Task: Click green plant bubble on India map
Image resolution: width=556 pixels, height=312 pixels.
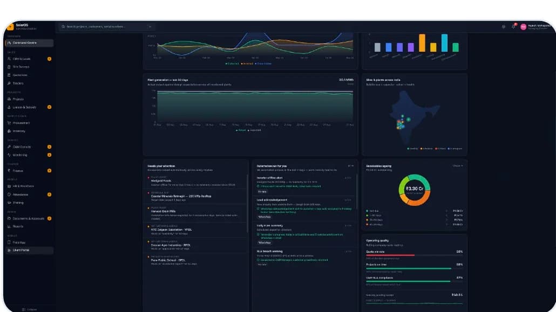Action: pos(409,120)
